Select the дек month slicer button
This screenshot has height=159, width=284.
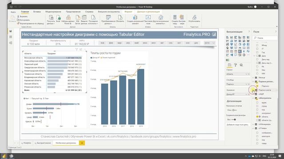[x=196, y=43]
